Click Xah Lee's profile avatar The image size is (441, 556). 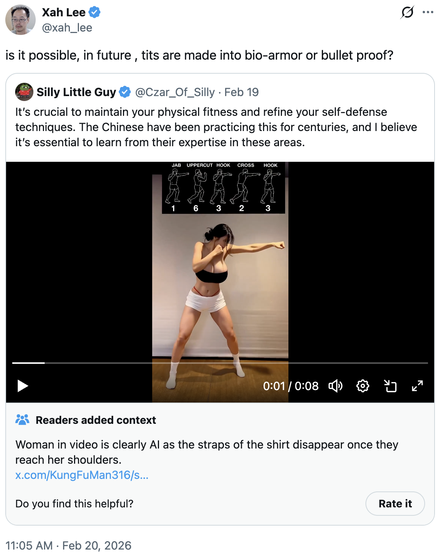coord(20,20)
